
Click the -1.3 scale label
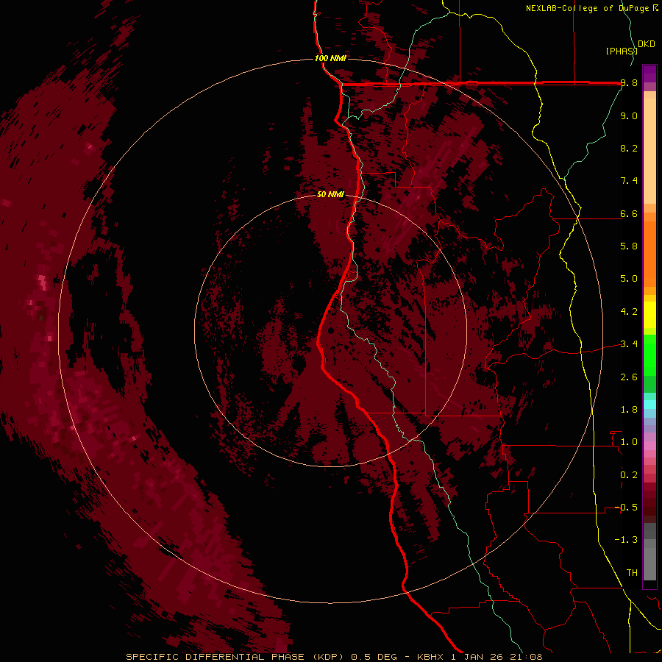point(626,540)
